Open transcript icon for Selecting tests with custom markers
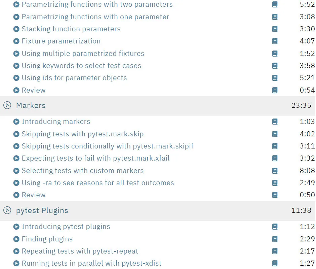 tap(275, 171)
